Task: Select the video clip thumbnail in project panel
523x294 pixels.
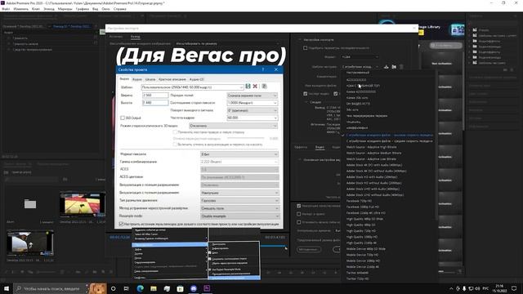Action: click(x=83, y=204)
